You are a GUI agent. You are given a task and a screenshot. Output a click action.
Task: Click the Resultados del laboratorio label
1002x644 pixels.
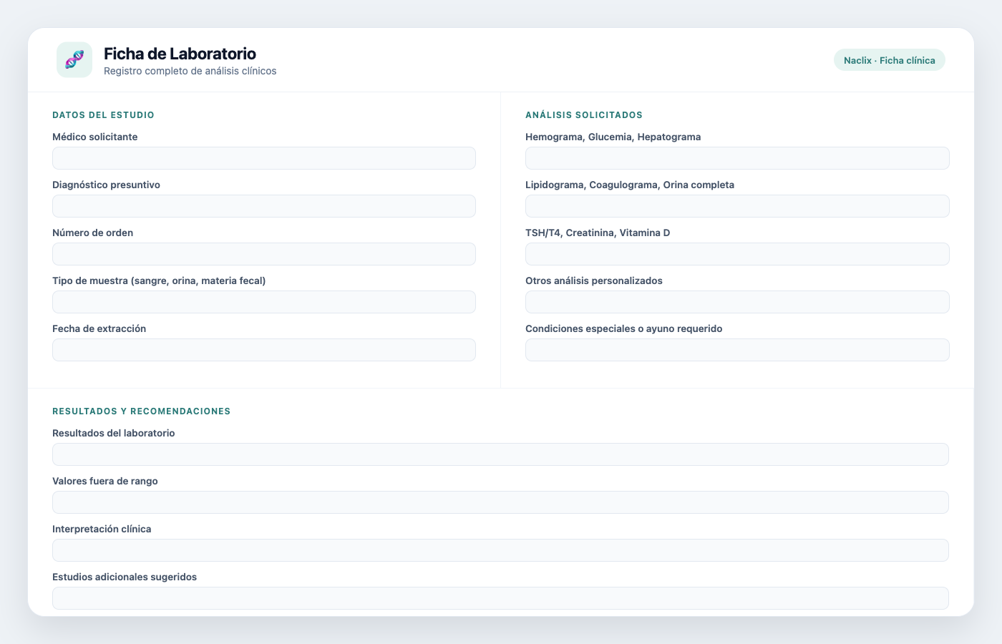pyautogui.click(x=114, y=433)
